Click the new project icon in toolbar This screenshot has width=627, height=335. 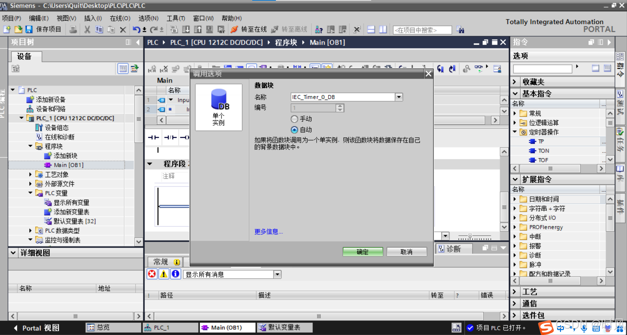coord(7,30)
